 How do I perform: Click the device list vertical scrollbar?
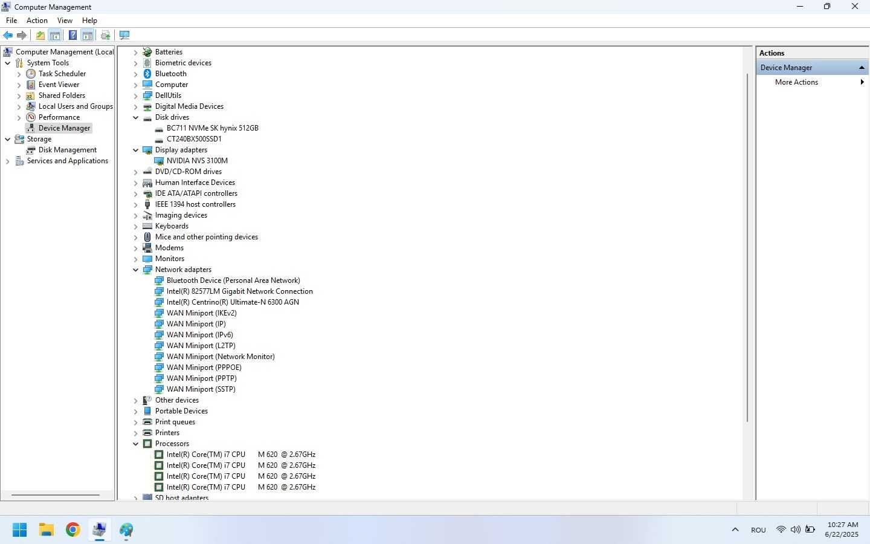click(747, 248)
